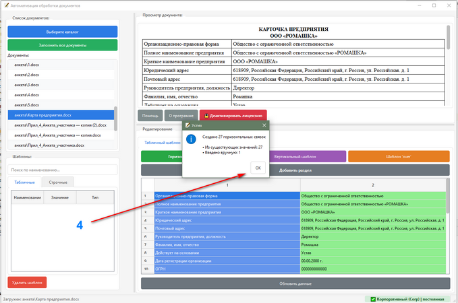Click the Значение column header

coord(60,197)
